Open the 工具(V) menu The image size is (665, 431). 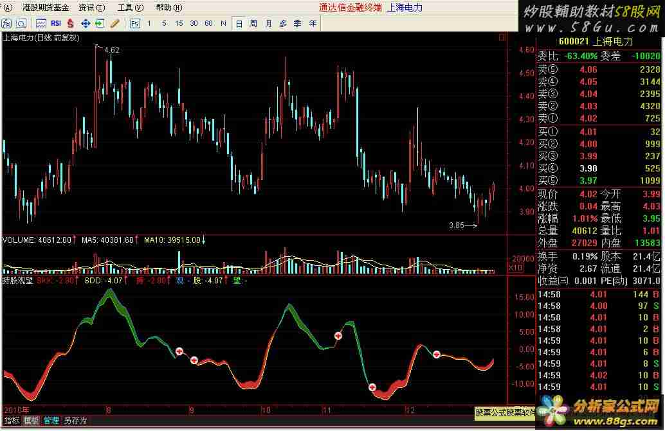[x=130, y=8]
